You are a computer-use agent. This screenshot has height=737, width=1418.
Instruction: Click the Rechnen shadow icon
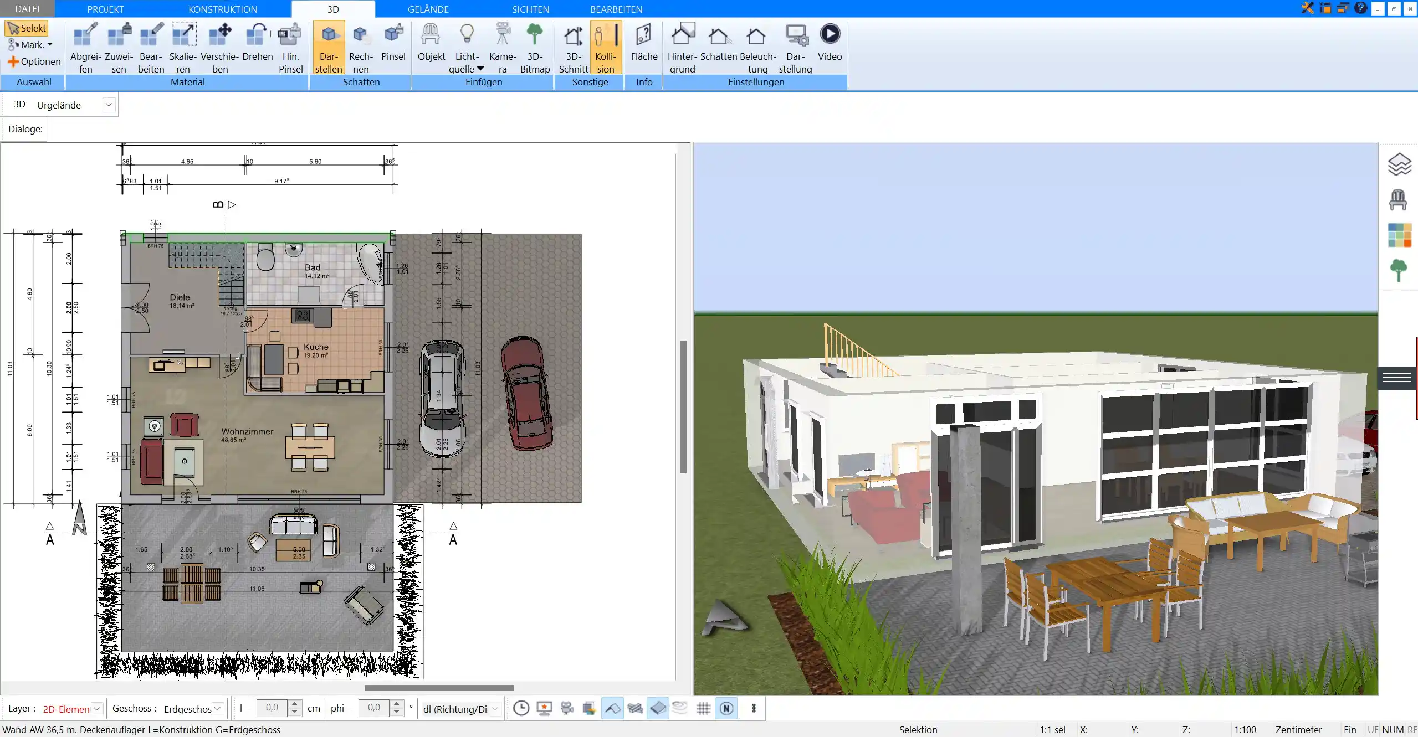(x=361, y=48)
